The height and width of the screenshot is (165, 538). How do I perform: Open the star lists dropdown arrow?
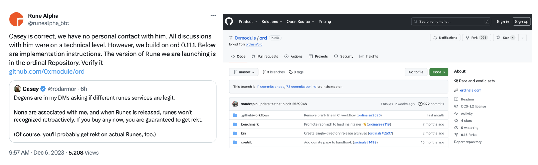point(523,38)
